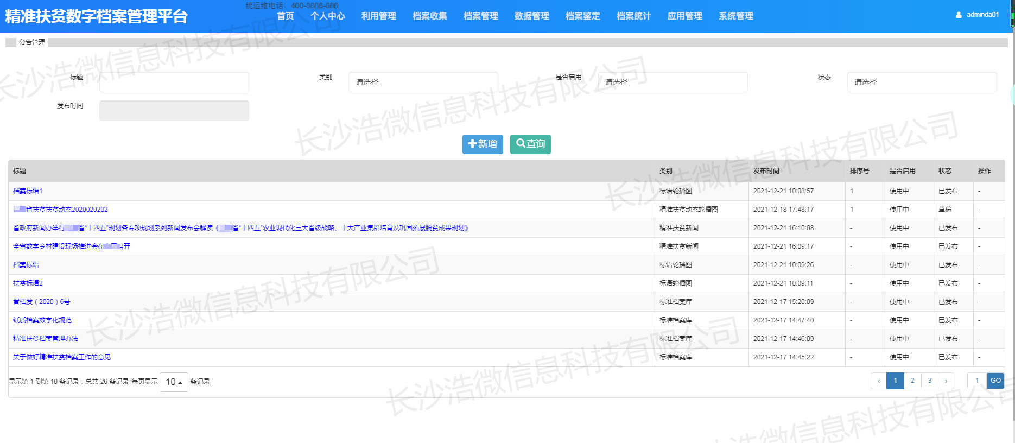
Task: Open the adminda01 user account icon
Action: 959,15
